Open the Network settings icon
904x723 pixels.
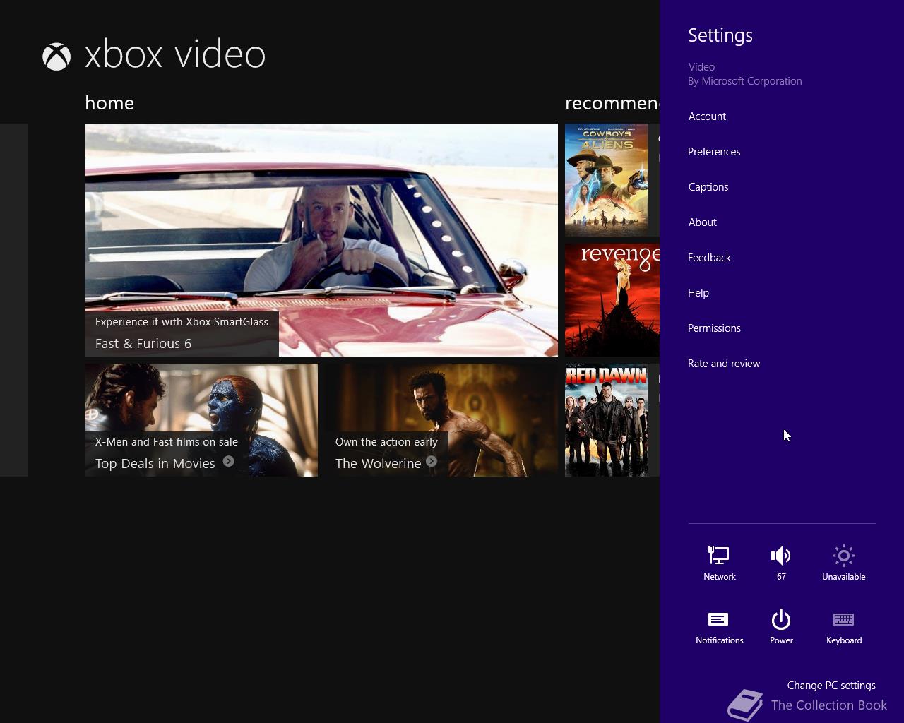tap(719, 556)
